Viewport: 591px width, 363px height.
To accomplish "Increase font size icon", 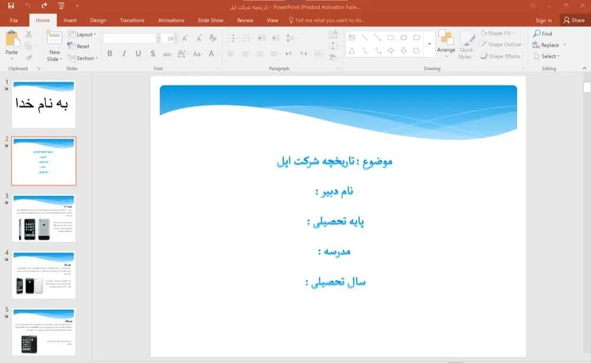I will coord(184,38).
